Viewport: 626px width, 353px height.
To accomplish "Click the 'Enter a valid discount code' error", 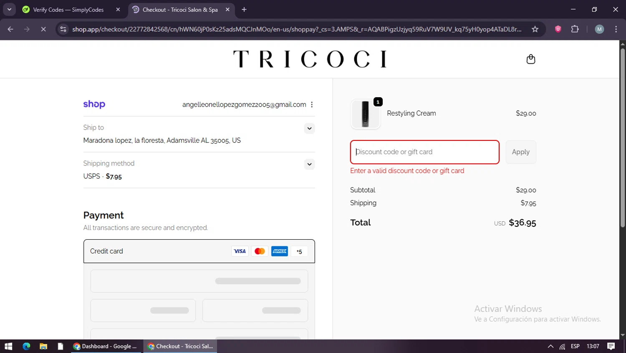I will coord(407,171).
